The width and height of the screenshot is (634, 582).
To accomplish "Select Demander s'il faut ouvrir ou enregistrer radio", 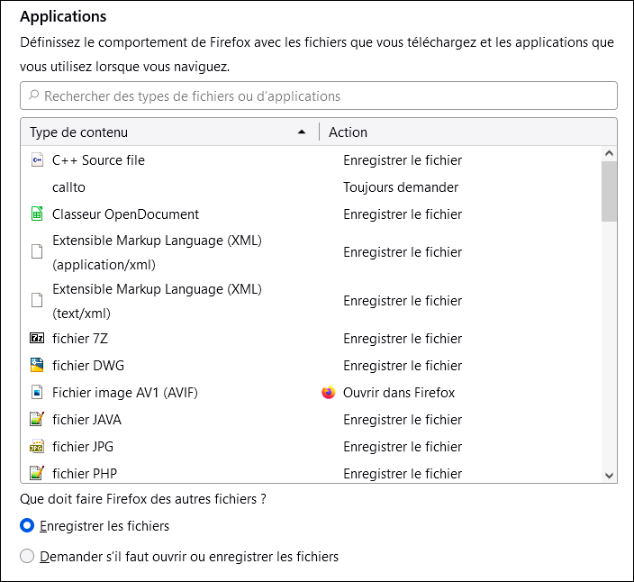I will point(27,556).
